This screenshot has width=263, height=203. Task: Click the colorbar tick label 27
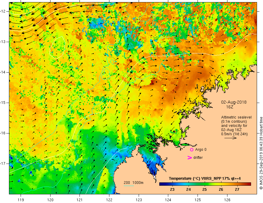(x=237, y=189)
